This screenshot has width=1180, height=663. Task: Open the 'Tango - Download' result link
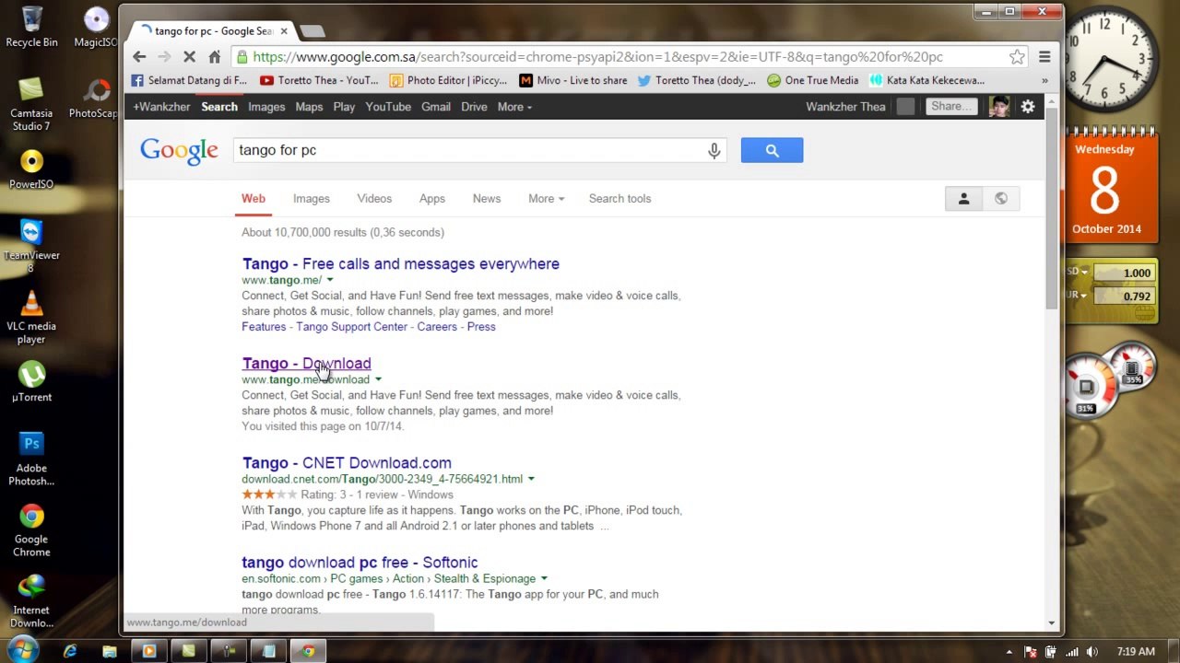(306, 364)
